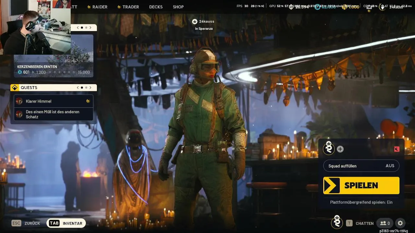Click the coin currency icon in top bar

pyautogui.click(x=291, y=7)
